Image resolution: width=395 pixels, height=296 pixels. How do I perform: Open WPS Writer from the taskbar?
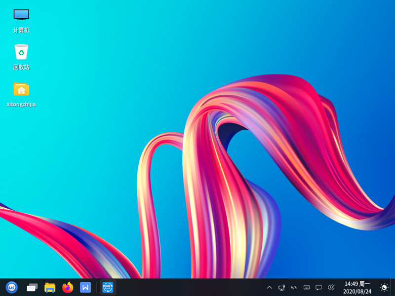85,287
